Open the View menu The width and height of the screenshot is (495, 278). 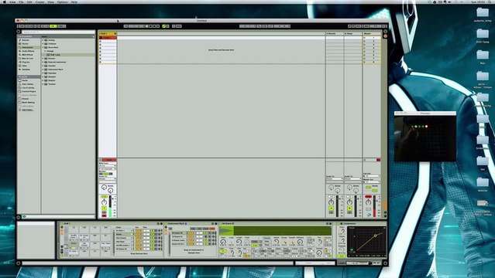50,2
